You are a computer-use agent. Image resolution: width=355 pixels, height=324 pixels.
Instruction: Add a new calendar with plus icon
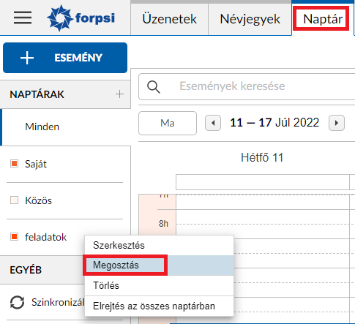click(119, 94)
